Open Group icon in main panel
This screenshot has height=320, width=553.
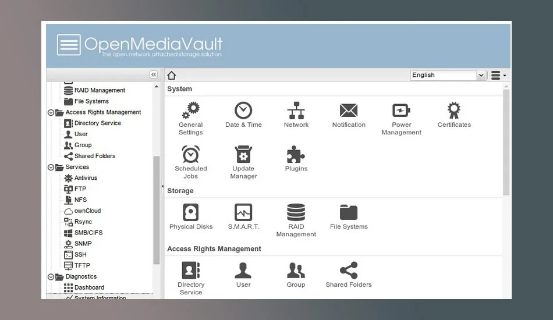(x=296, y=275)
